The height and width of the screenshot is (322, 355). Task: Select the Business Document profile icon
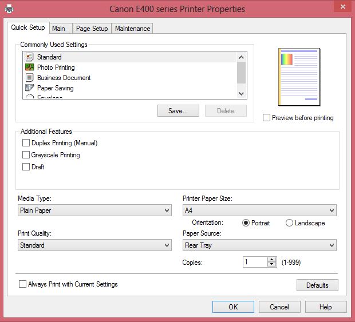pos(30,78)
